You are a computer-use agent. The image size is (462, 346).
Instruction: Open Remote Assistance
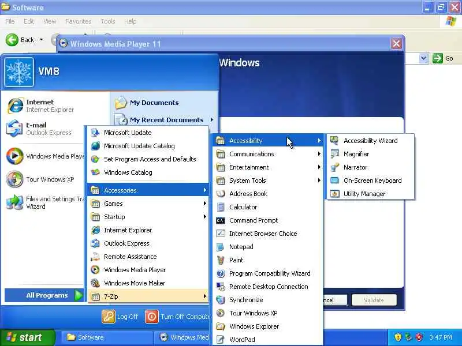[x=148, y=257]
